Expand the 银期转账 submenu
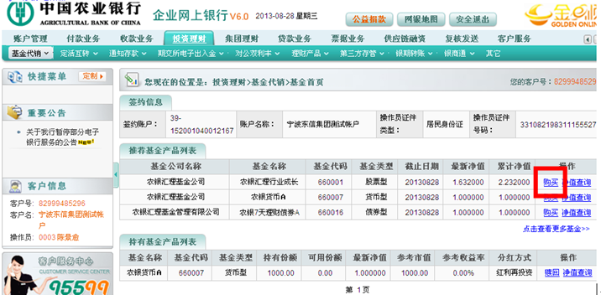Screen dimensions: 601x305 tap(415, 54)
